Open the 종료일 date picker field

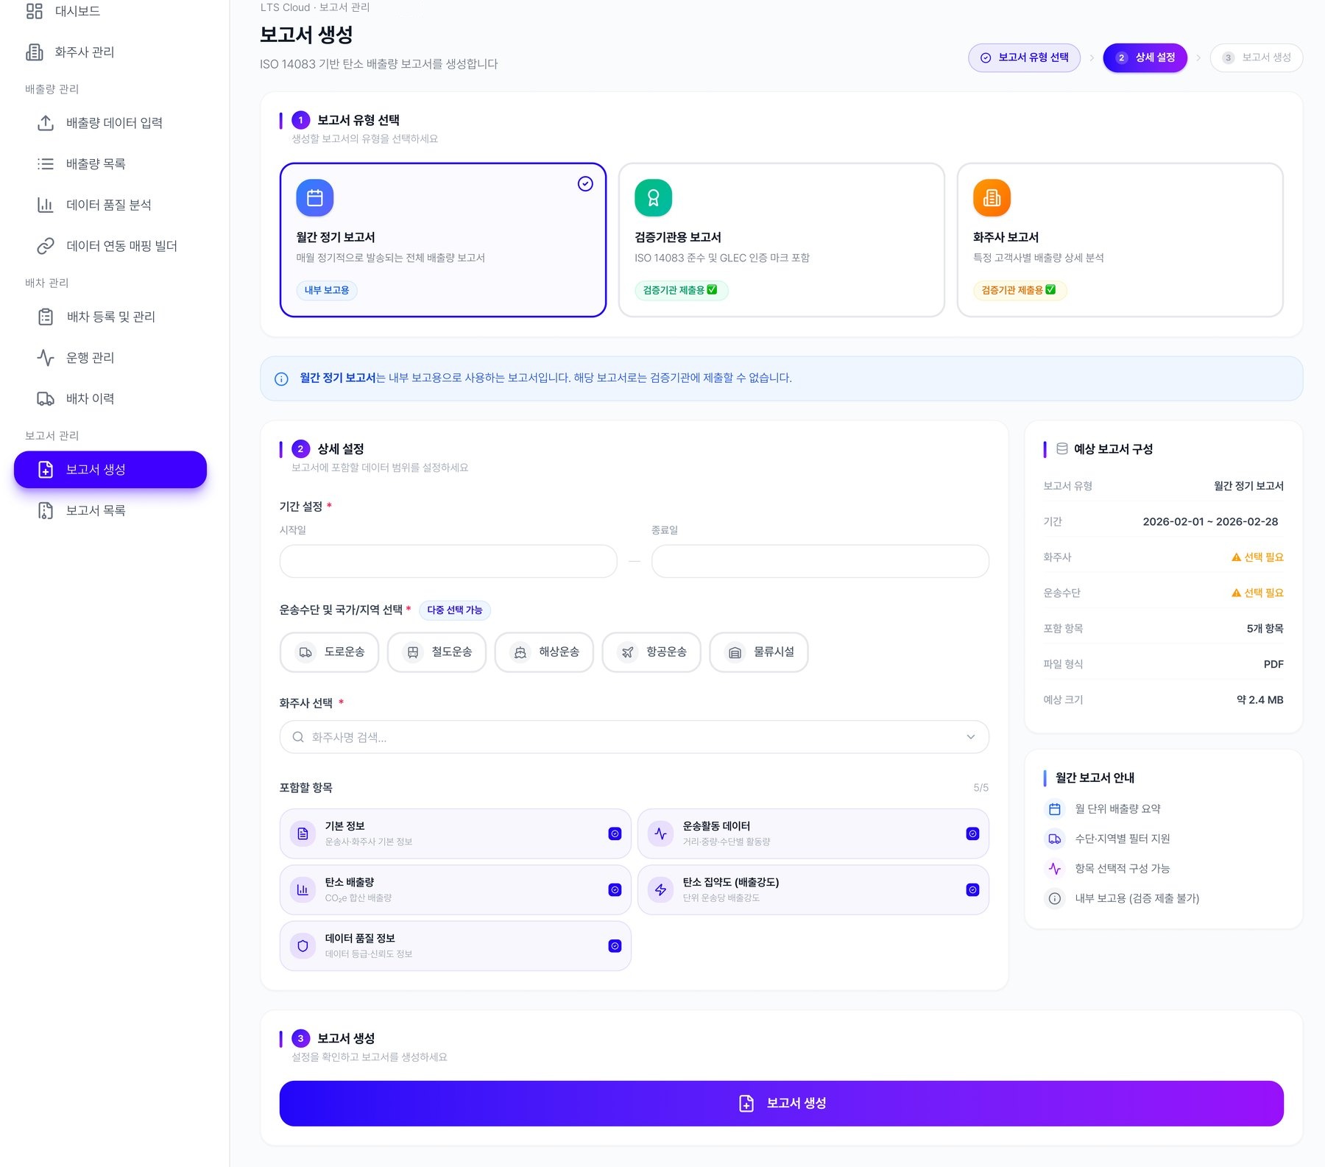(820, 561)
